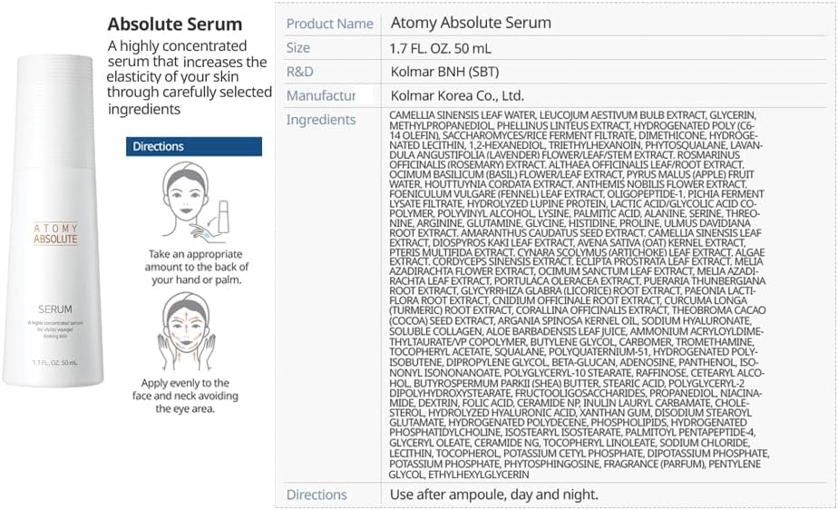Click the 'Manufactur' table label

coord(321,95)
